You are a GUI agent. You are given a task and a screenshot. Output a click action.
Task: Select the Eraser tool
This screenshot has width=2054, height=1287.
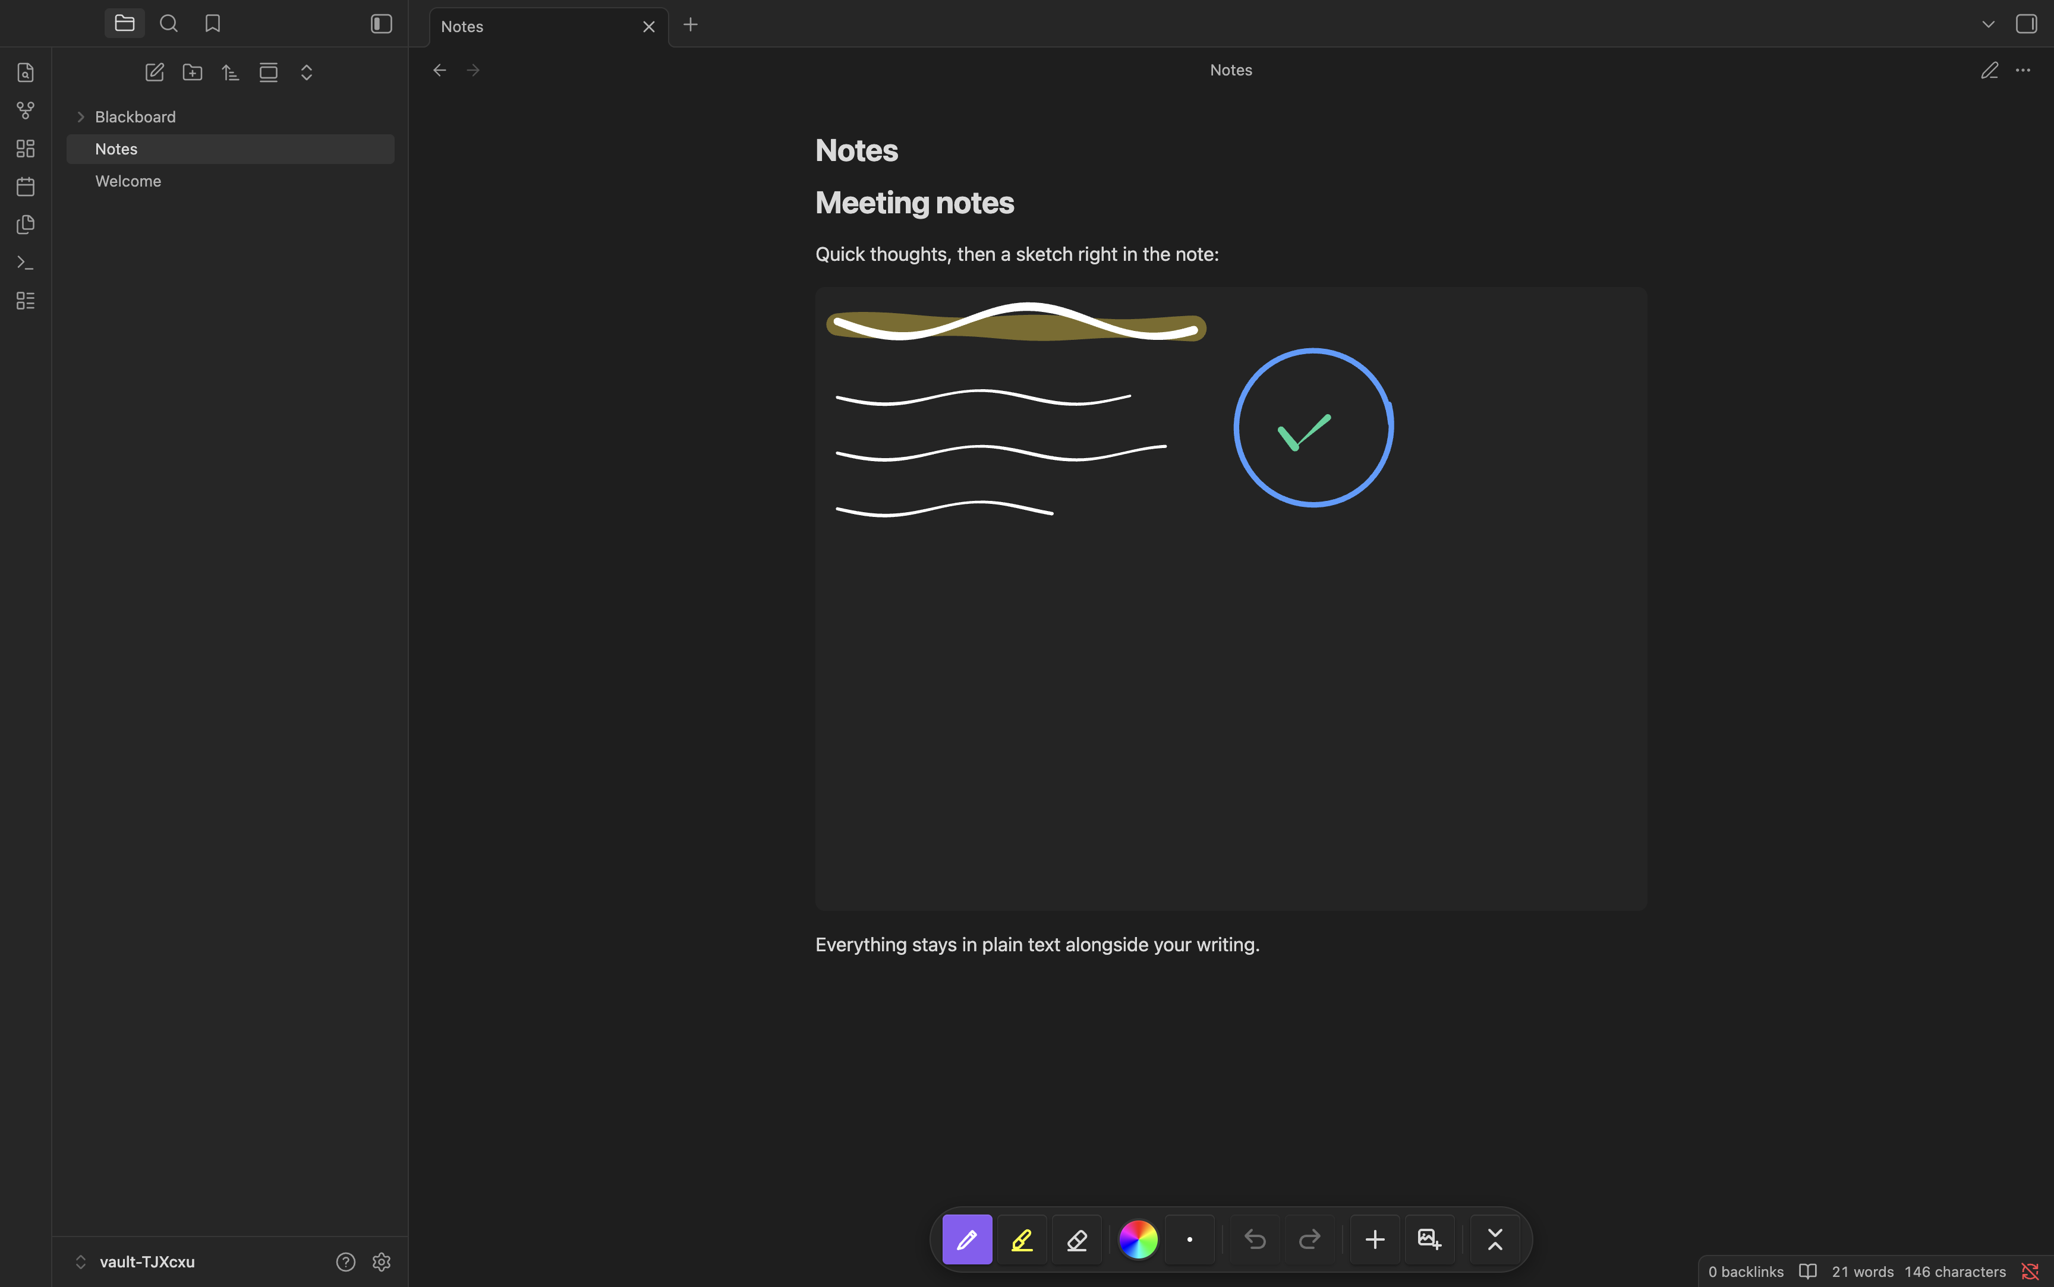point(1077,1239)
